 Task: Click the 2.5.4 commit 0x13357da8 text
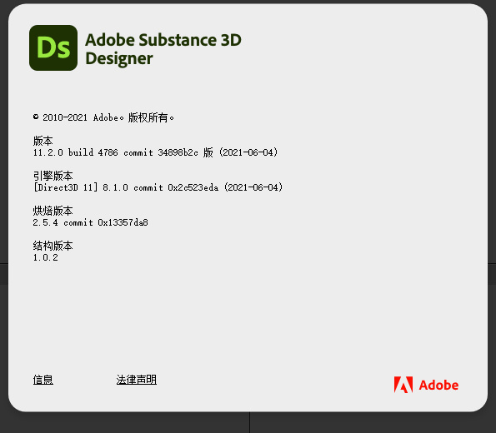(91, 222)
